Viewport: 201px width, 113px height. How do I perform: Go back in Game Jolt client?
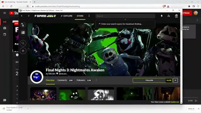point(22,16)
